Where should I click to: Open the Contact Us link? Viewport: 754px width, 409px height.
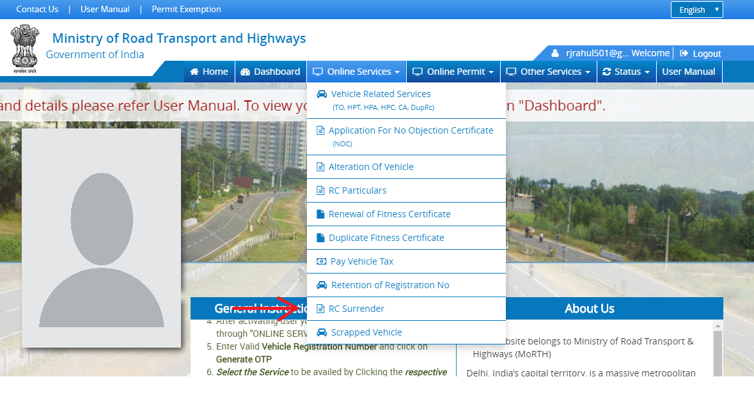click(37, 9)
